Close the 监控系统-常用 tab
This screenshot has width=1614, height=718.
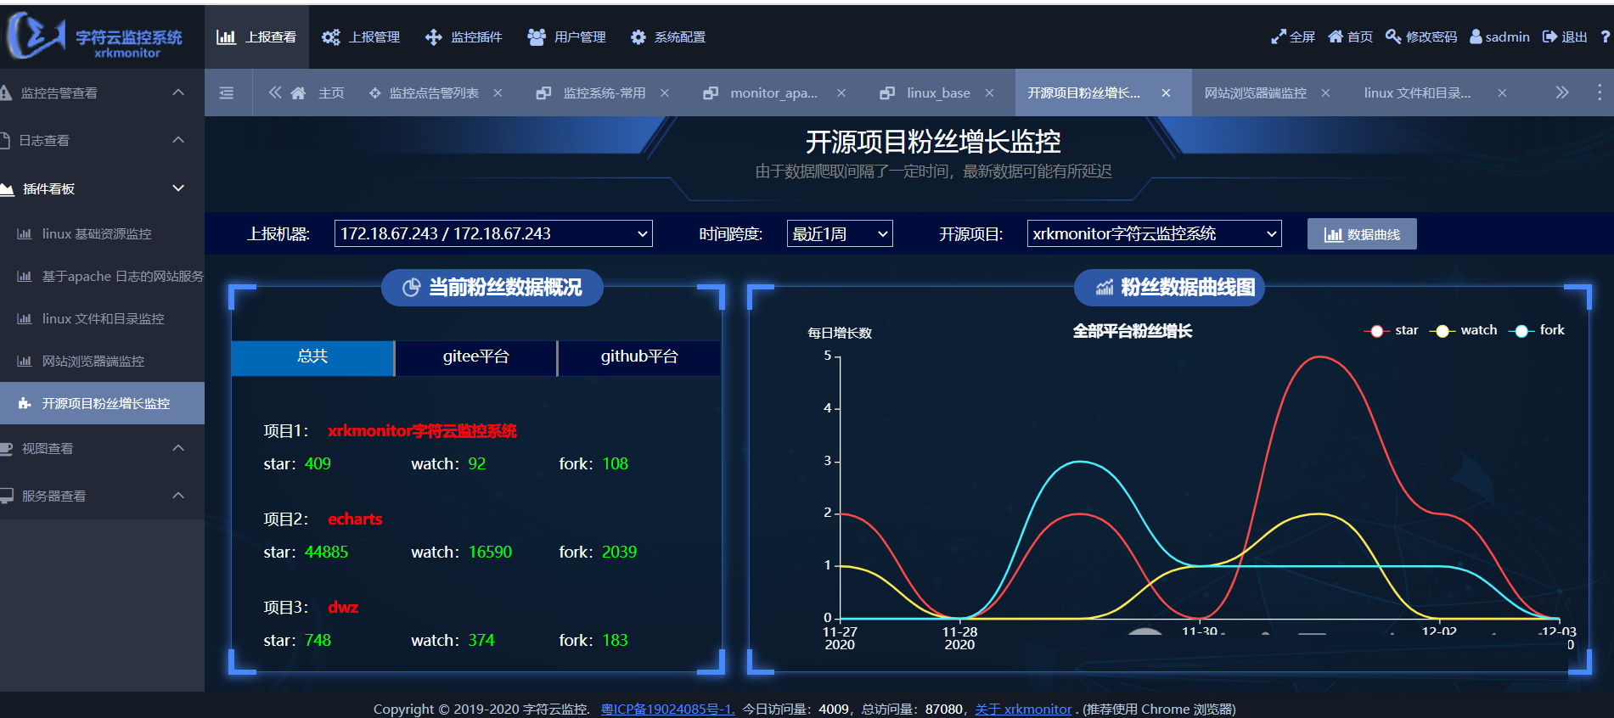point(665,93)
